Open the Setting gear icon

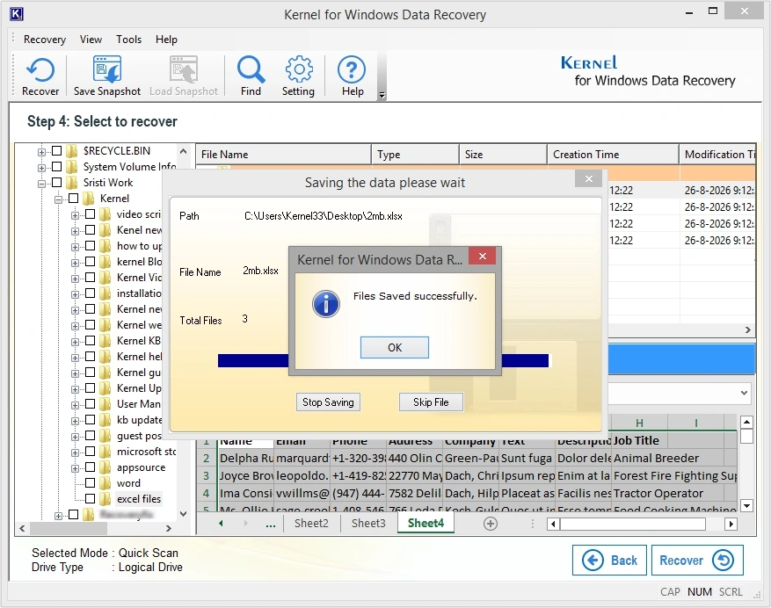[x=299, y=76]
